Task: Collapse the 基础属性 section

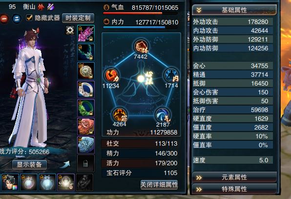Action: pos(234,10)
